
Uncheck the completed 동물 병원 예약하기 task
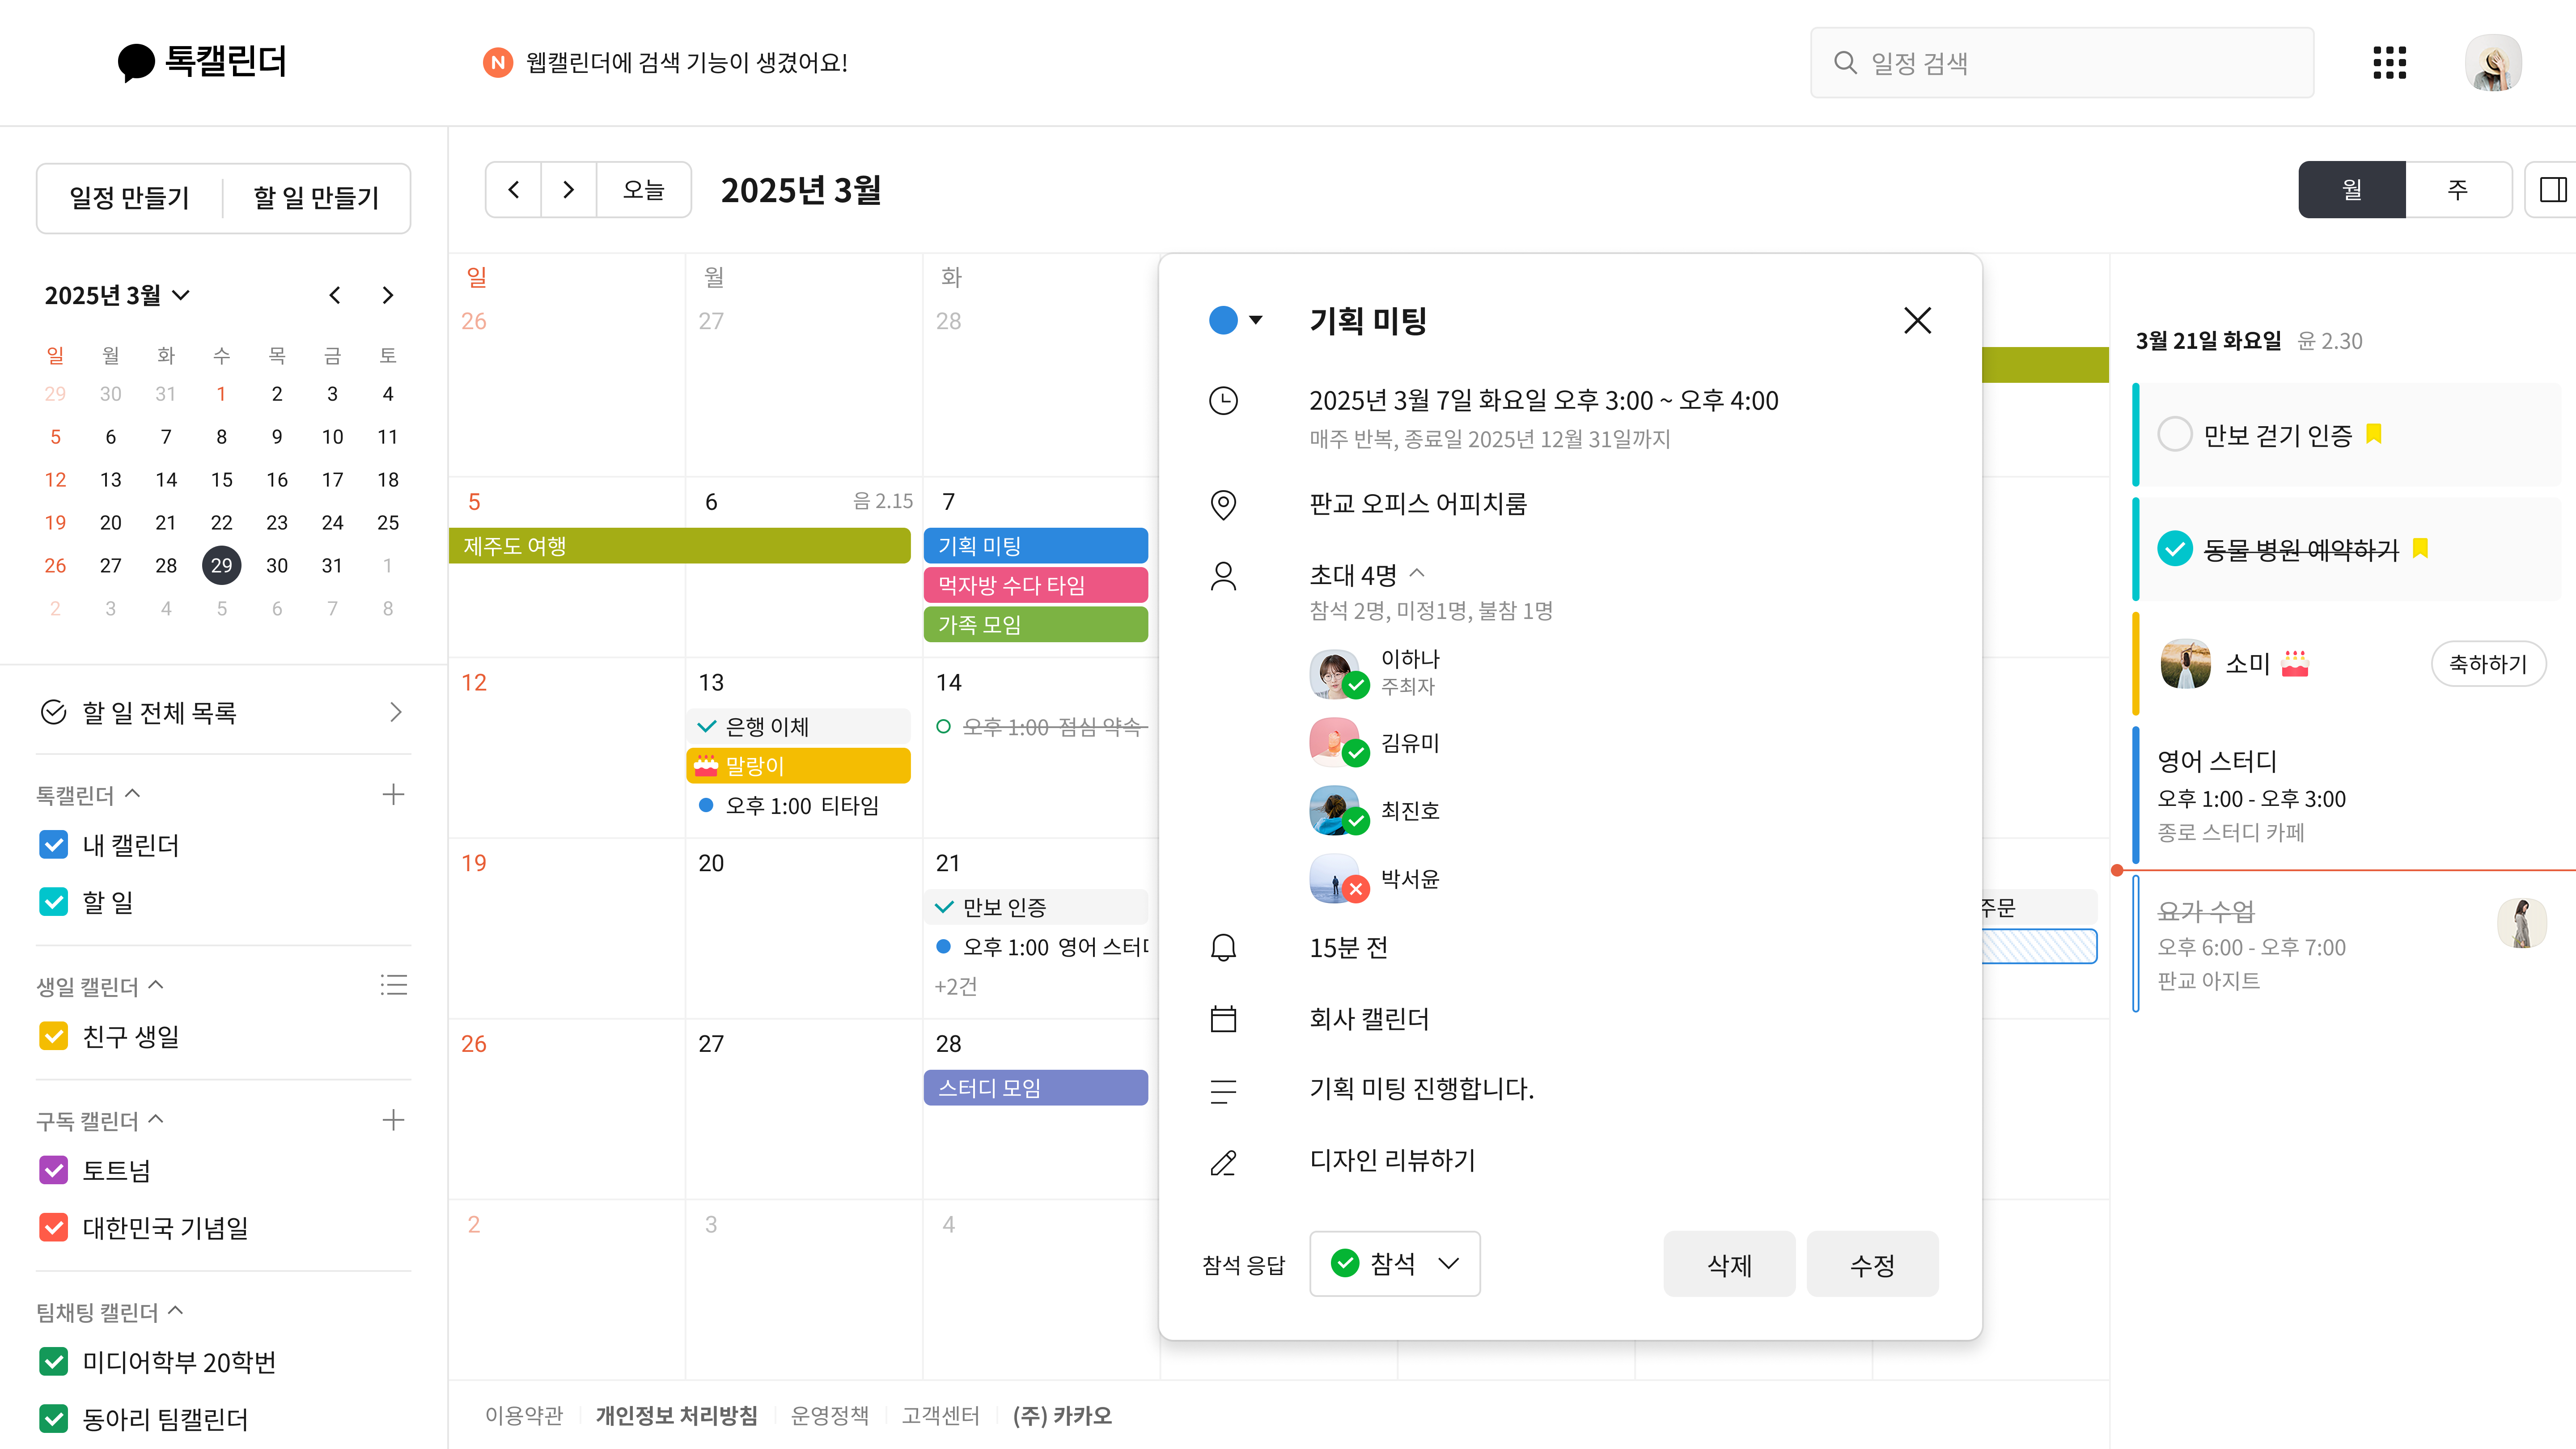pos(2175,548)
